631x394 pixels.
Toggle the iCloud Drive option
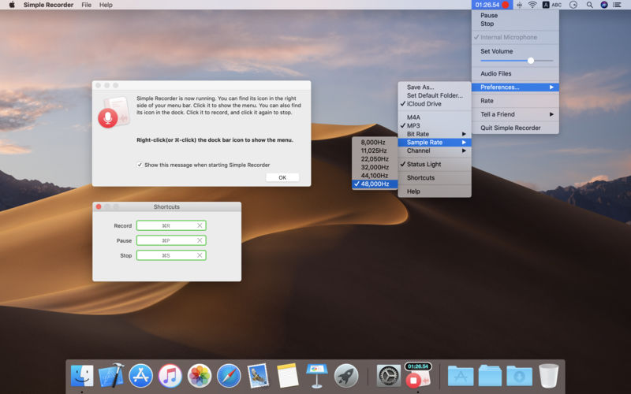click(424, 104)
